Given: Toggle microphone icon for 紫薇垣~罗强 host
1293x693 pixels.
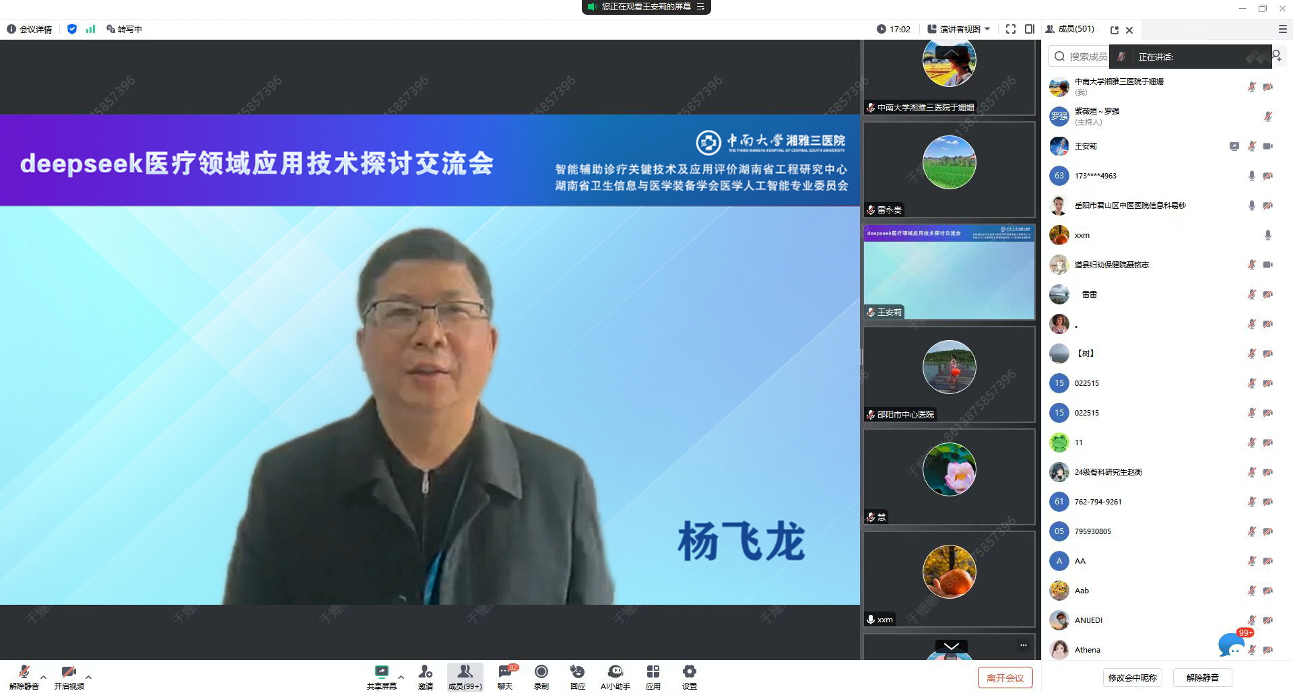Looking at the screenshot, I should pos(1268,117).
